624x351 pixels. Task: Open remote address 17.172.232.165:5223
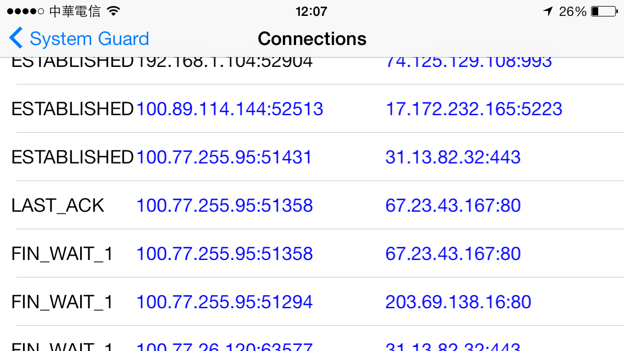click(x=474, y=109)
